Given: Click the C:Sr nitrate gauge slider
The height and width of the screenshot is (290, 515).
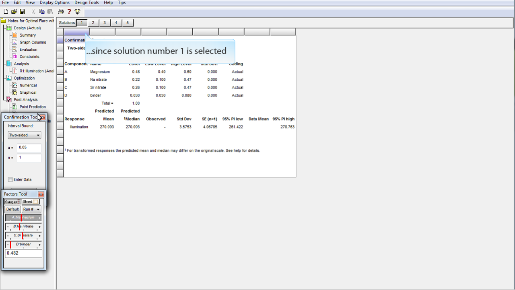Looking at the screenshot, I should click(23, 235).
